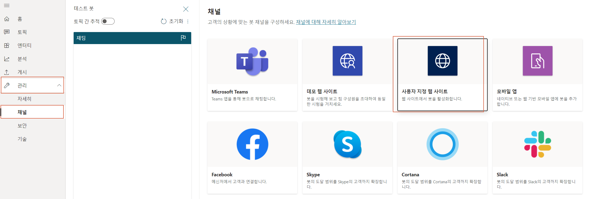Click the Manage wrench icon

(x=7, y=85)
